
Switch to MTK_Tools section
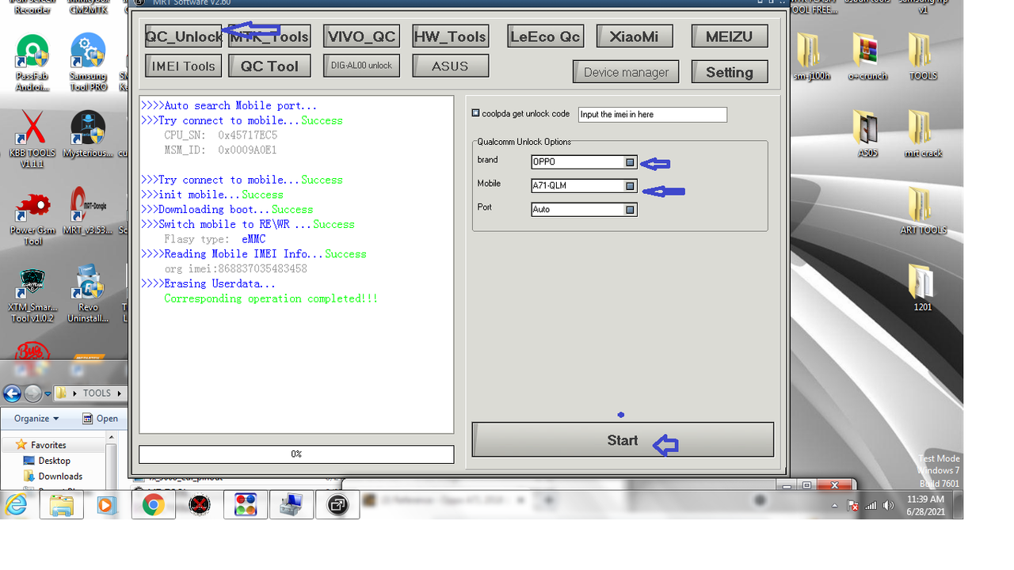269,36
